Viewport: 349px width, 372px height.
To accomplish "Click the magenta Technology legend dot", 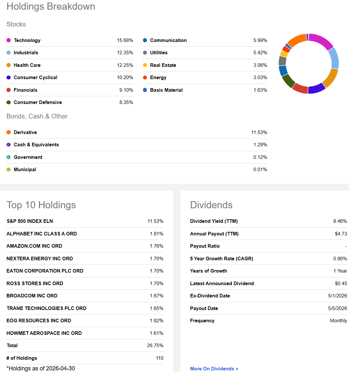I will tap(8, 40).
